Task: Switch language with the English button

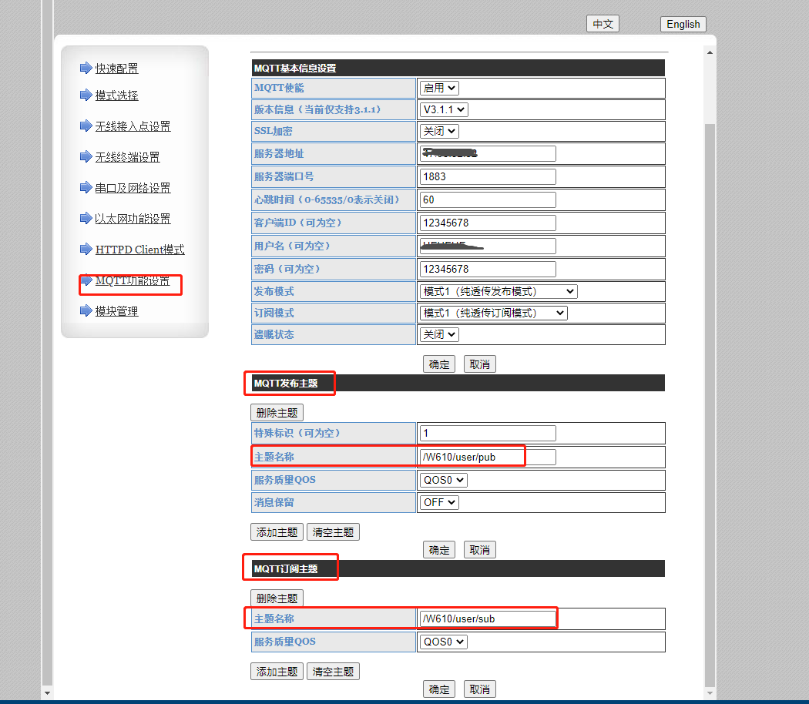Action: point(683,24)
